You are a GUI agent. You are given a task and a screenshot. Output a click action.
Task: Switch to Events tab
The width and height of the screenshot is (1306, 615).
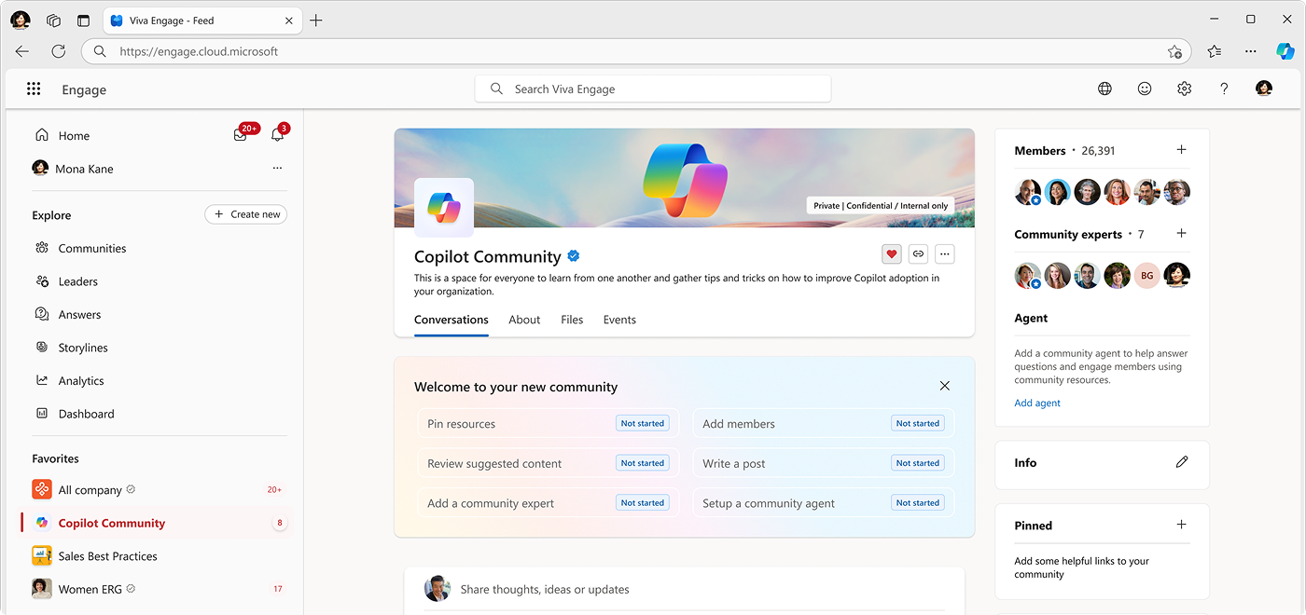pyautogui.click(x=619, y=320)
